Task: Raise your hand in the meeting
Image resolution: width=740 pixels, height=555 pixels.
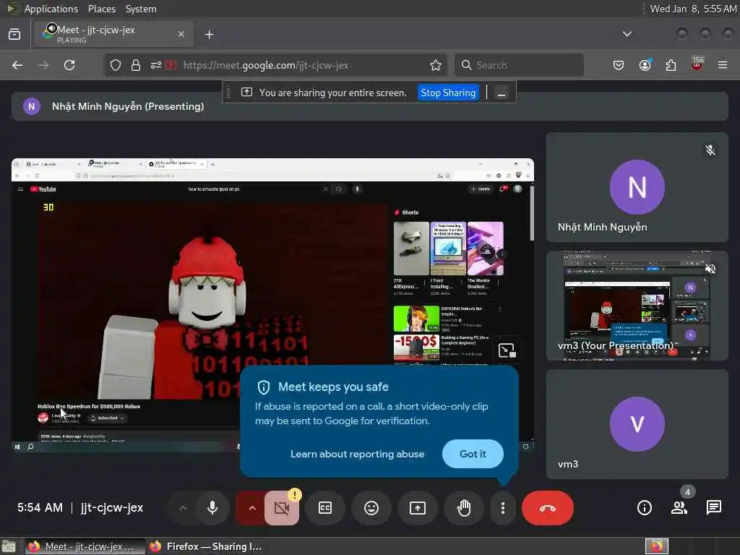Action: (x=464, y=508)
